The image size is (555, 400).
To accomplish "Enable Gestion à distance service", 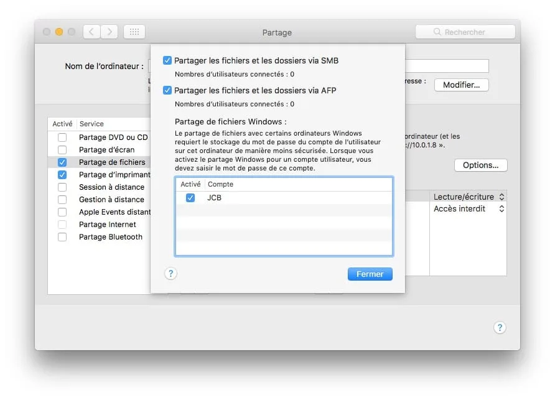I will pyautogui.click(x=62, y=199).
